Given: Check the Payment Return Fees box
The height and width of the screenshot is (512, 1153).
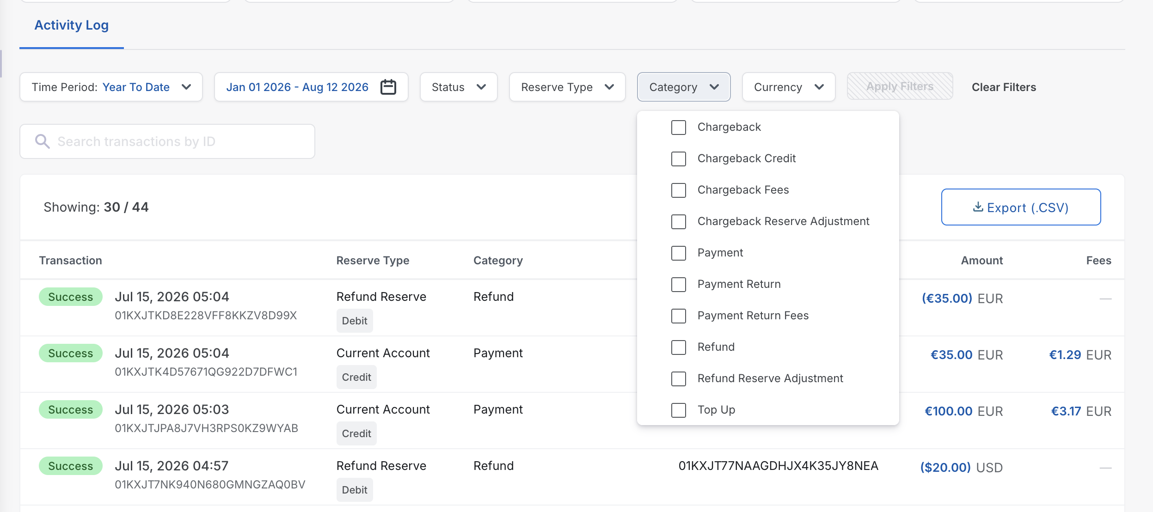Looking at the screenshot, I should pyautogui.click(x=678, y=316).
